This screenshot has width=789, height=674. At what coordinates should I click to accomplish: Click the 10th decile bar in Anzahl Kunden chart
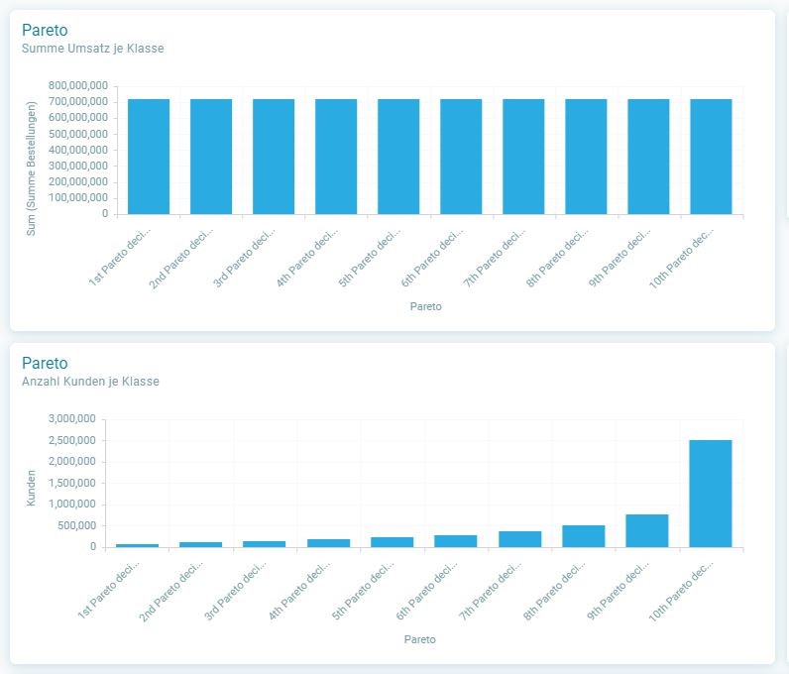point(711,494)
